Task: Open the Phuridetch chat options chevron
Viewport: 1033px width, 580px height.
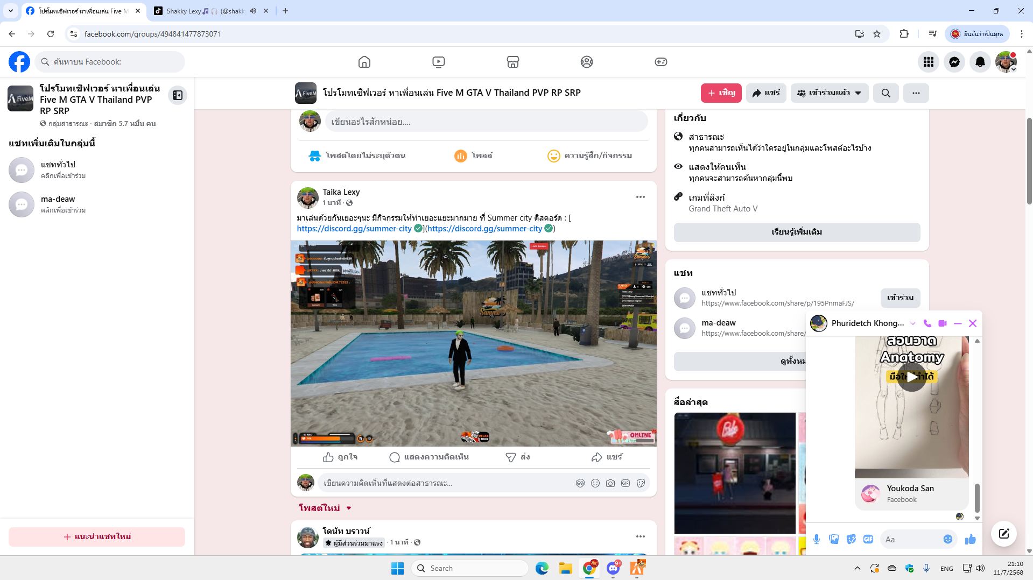Action: [912, 323]
